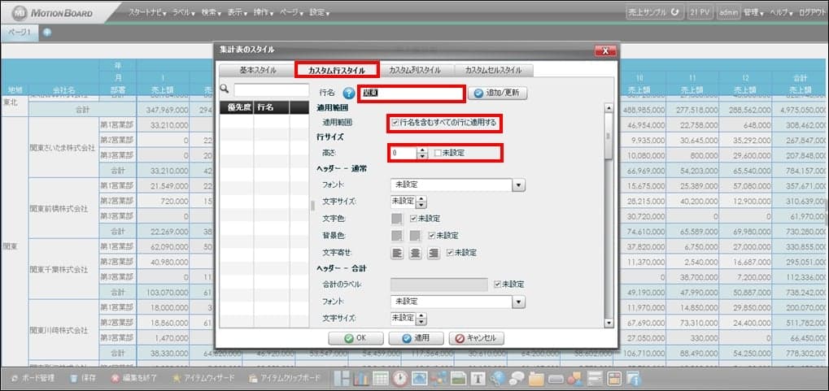
Task: Click the orange window panel icon in bottom toolbar
Action: point(614,378)
